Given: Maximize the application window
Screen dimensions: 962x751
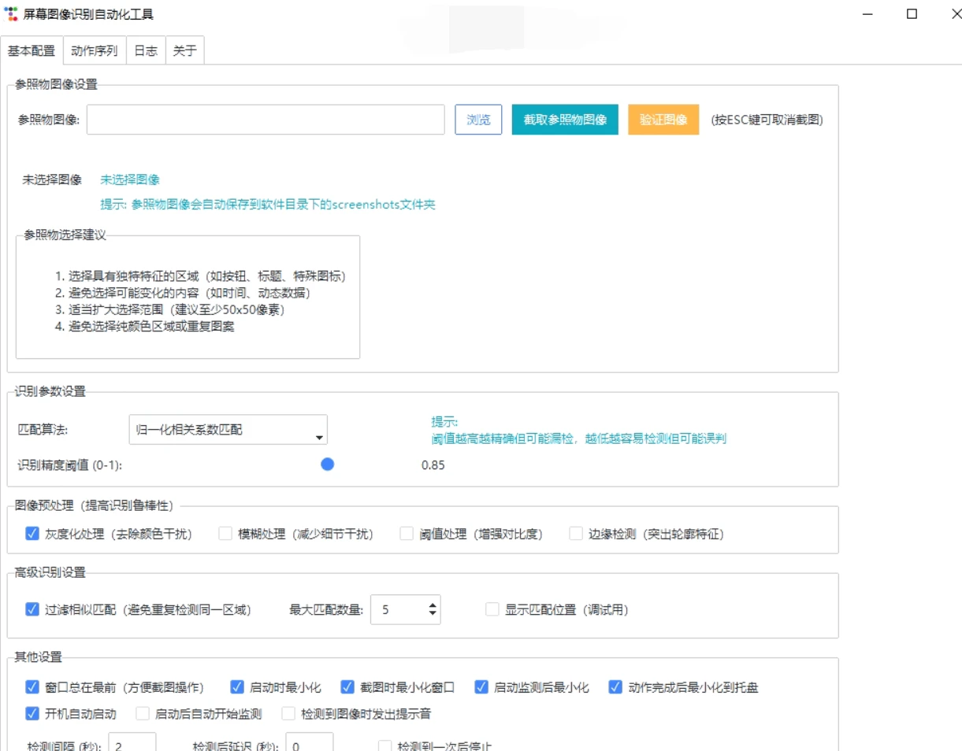Looking at the screenshot, I should tap(912, 13).
